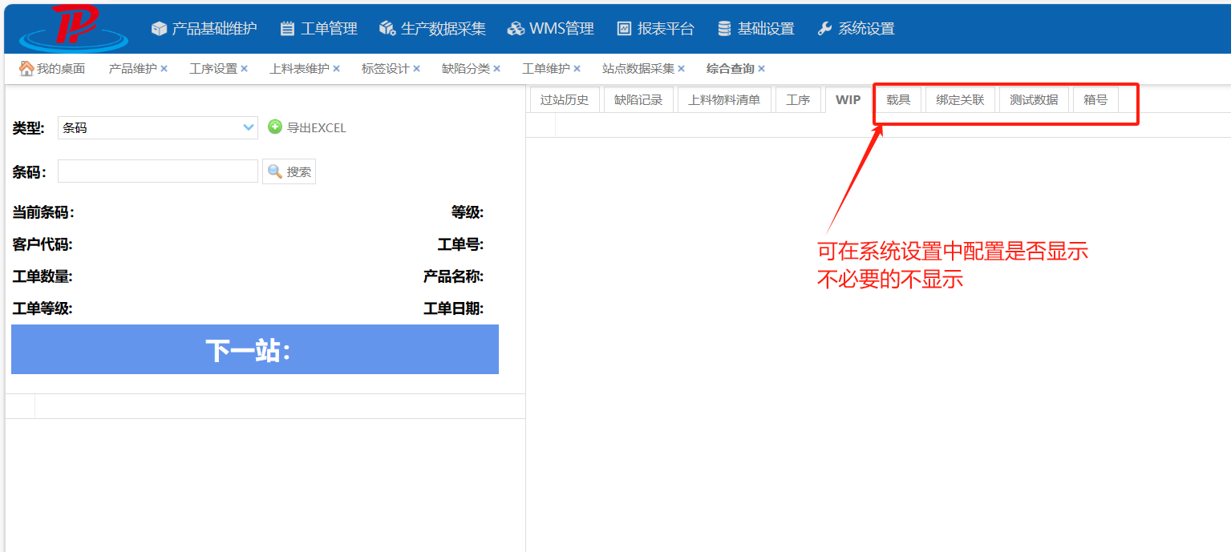Click the 生产数据采集 cubes icon

point(387,29)
